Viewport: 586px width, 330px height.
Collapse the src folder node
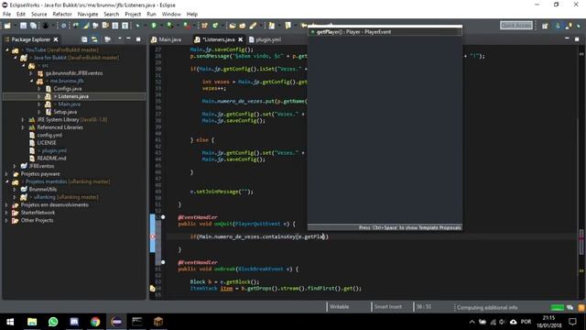(23, 65)
